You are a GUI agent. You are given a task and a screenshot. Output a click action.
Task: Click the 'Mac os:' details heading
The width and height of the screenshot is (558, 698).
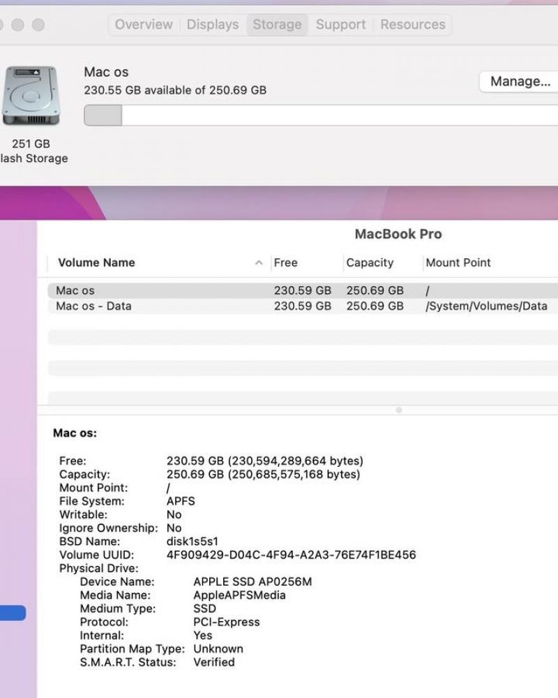click(x=75, y=433)
